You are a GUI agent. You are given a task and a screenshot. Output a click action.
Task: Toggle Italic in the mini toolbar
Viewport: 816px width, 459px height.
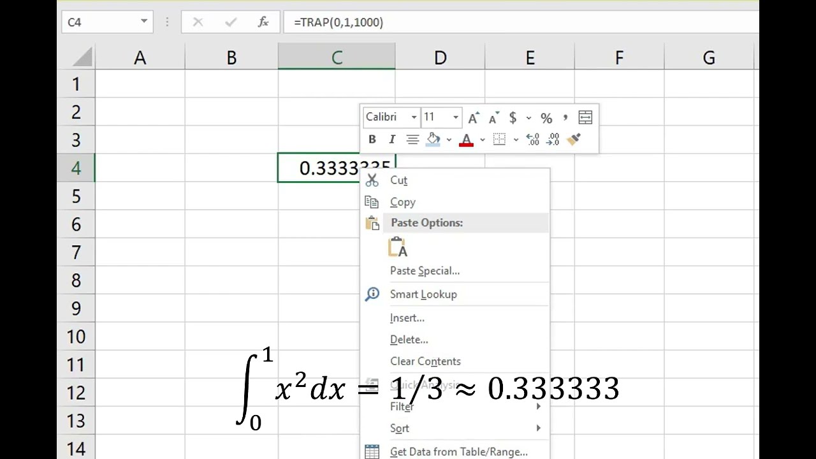(x=392, y=140)
